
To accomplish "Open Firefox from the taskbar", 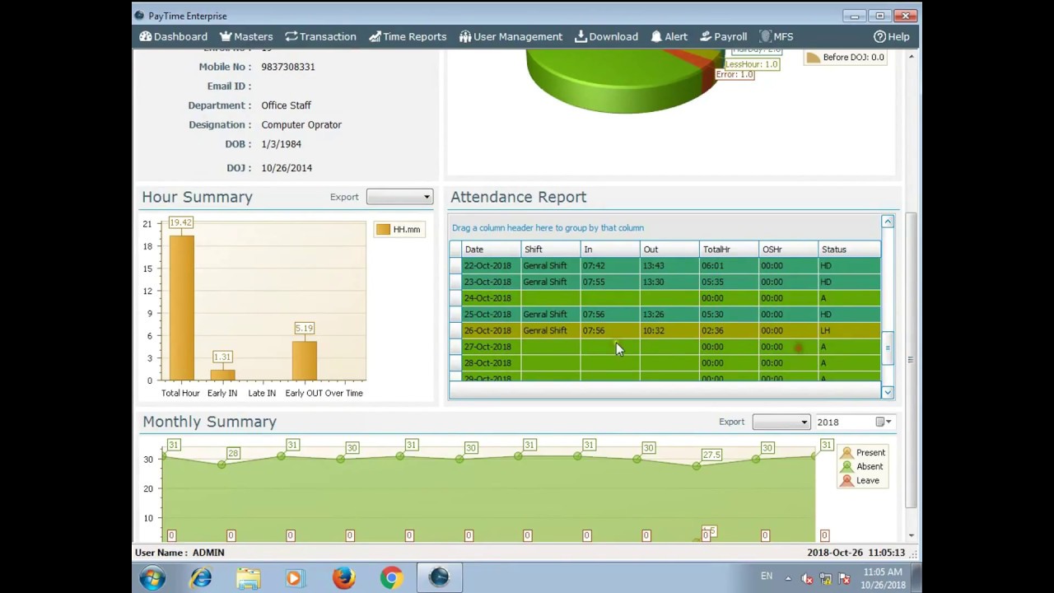I will pos(343,577).
